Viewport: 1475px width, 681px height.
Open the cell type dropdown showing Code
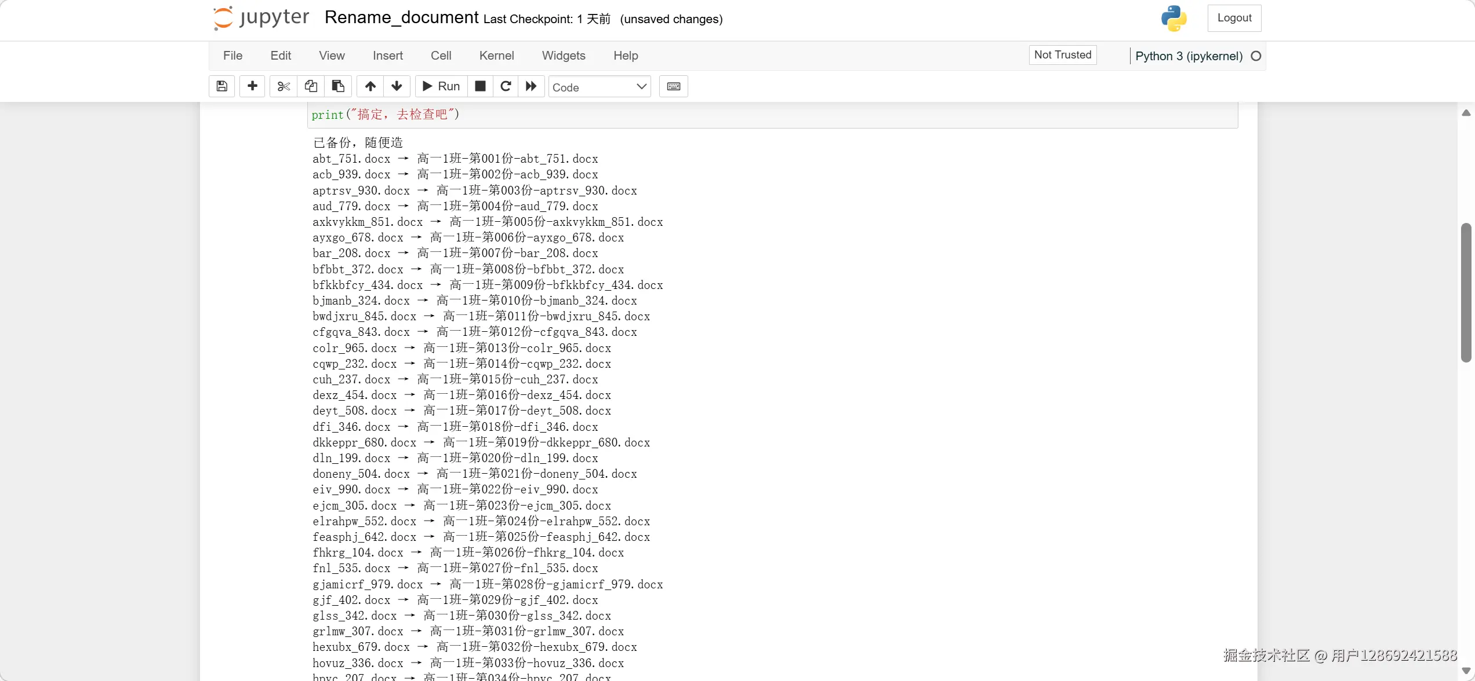(x=599, y=86)
